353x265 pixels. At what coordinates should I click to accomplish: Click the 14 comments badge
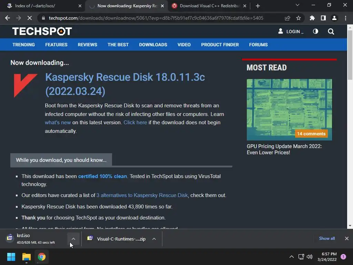[x=311, y=134]
